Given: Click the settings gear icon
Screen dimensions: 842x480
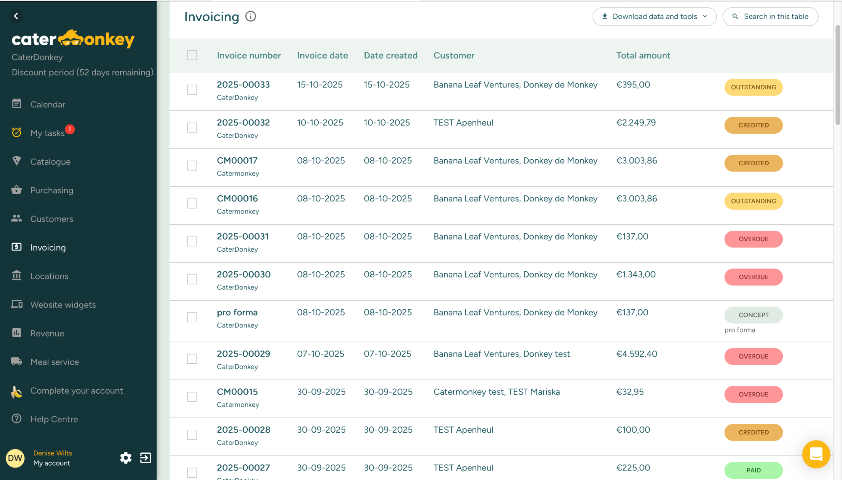Looking at the screenshot, I should point(126,458).
